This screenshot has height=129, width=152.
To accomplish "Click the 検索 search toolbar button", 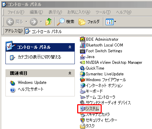I will coord(66,22).
